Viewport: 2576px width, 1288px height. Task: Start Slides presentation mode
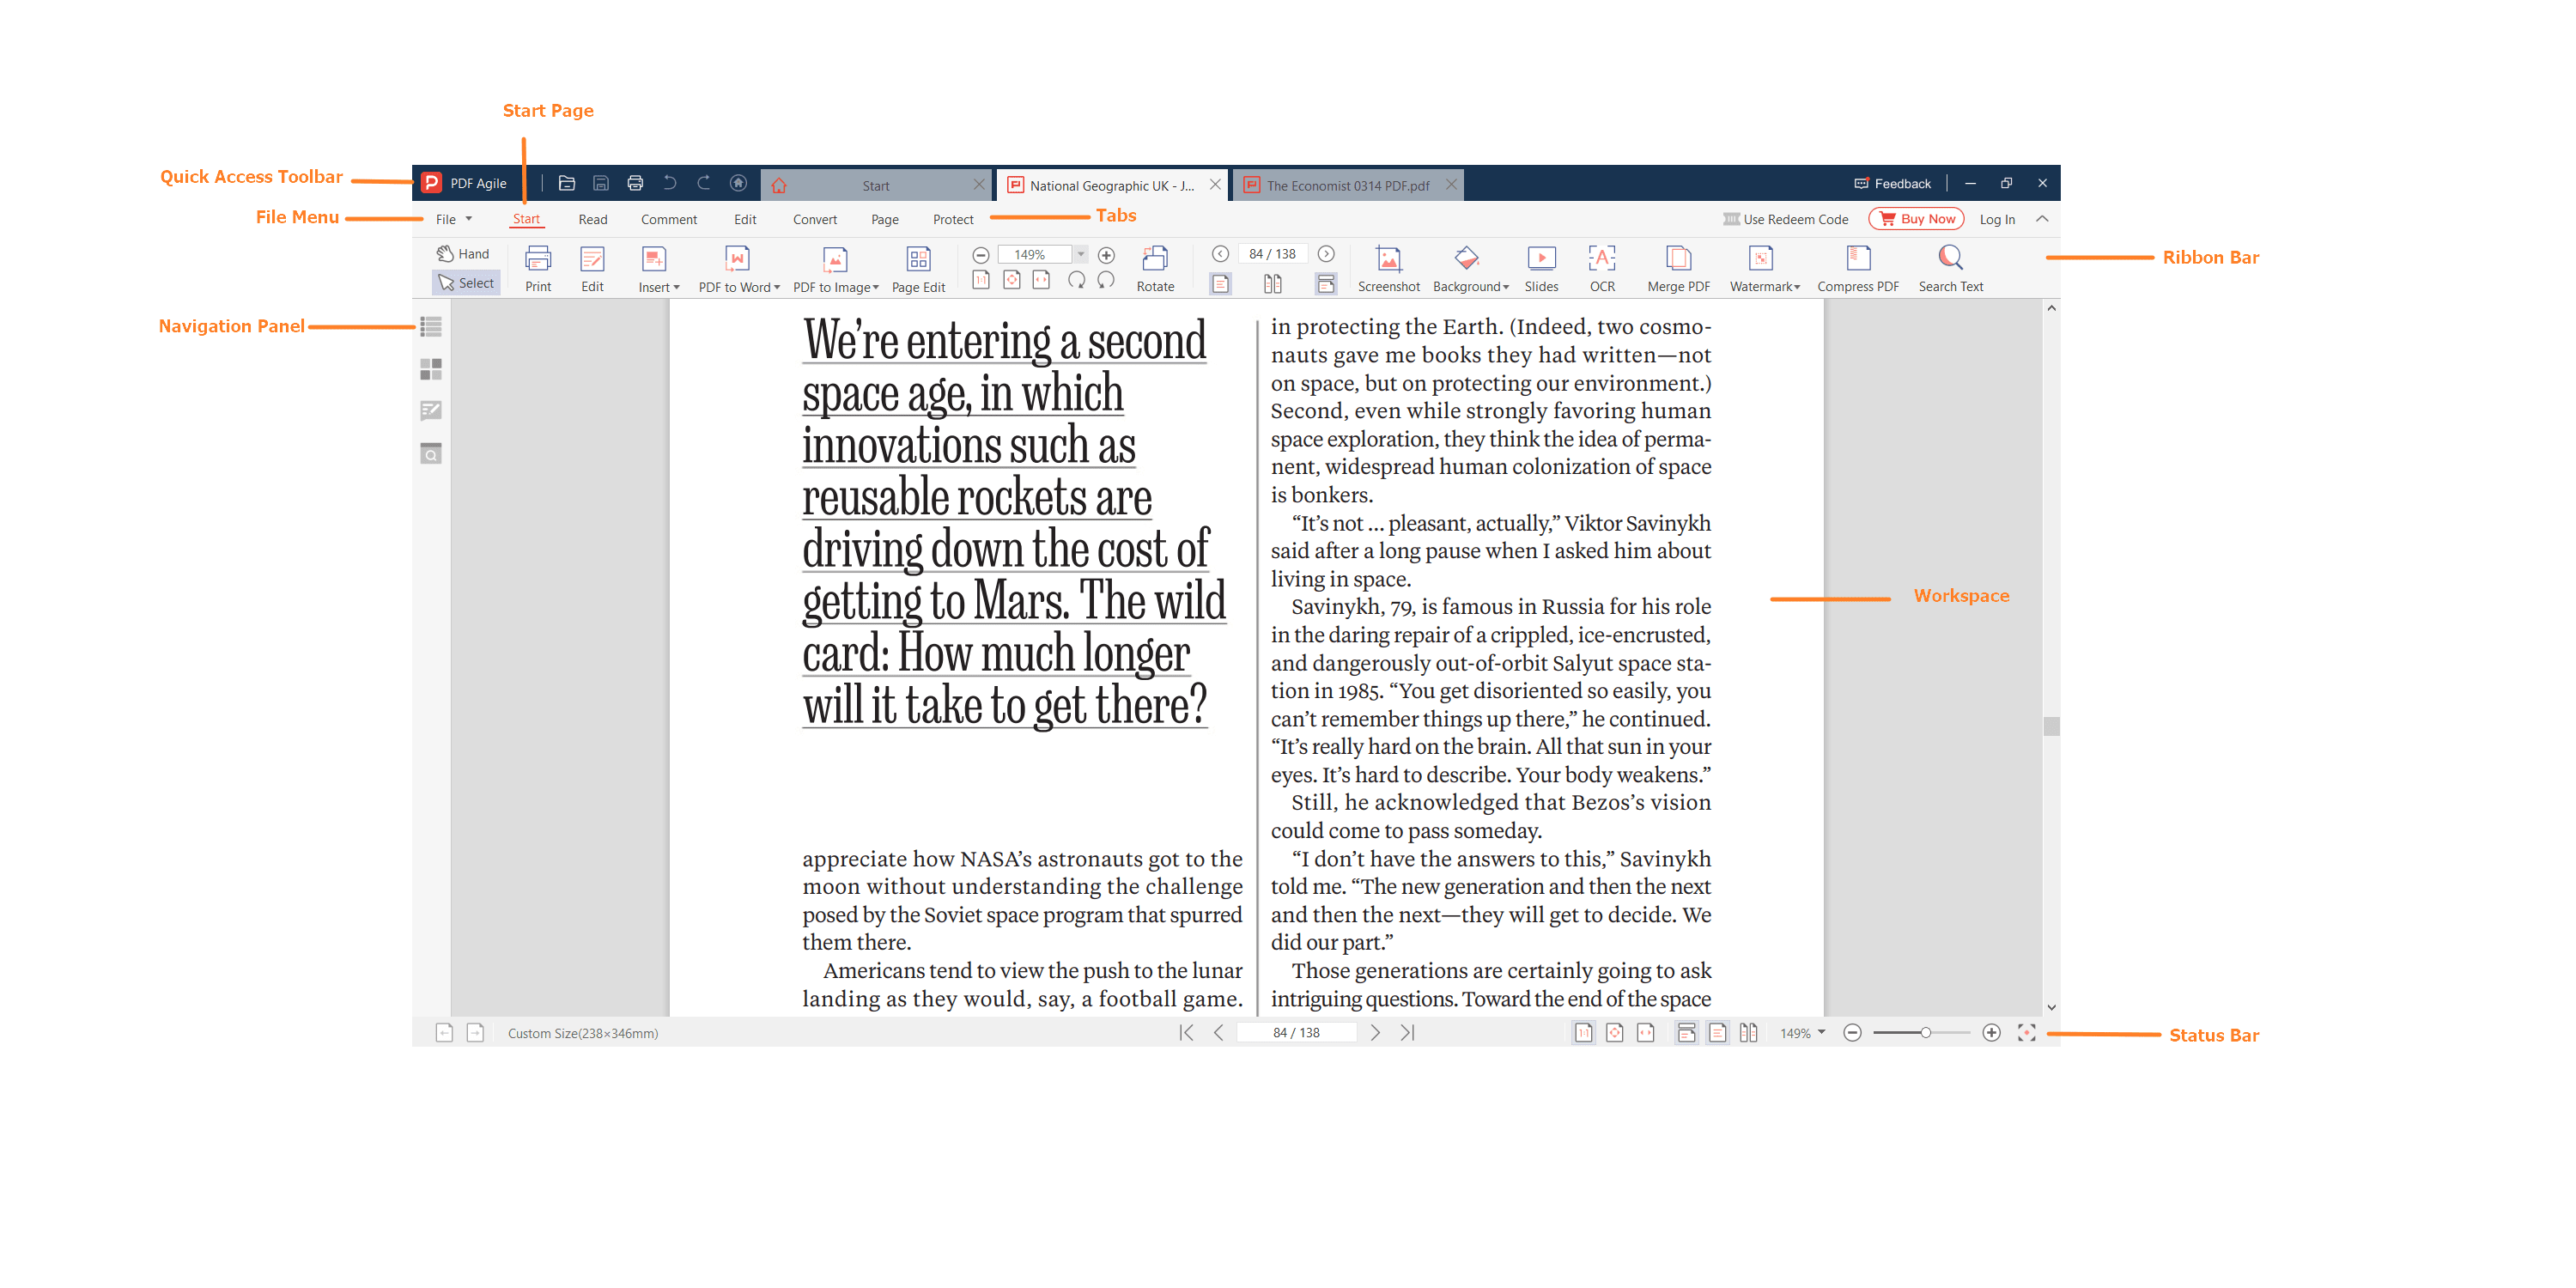point(1541,269)
